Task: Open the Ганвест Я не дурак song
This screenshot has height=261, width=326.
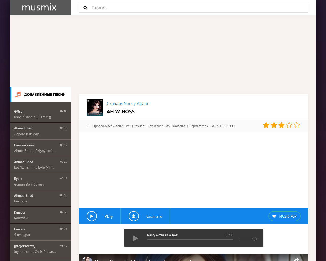Action: 41,232
